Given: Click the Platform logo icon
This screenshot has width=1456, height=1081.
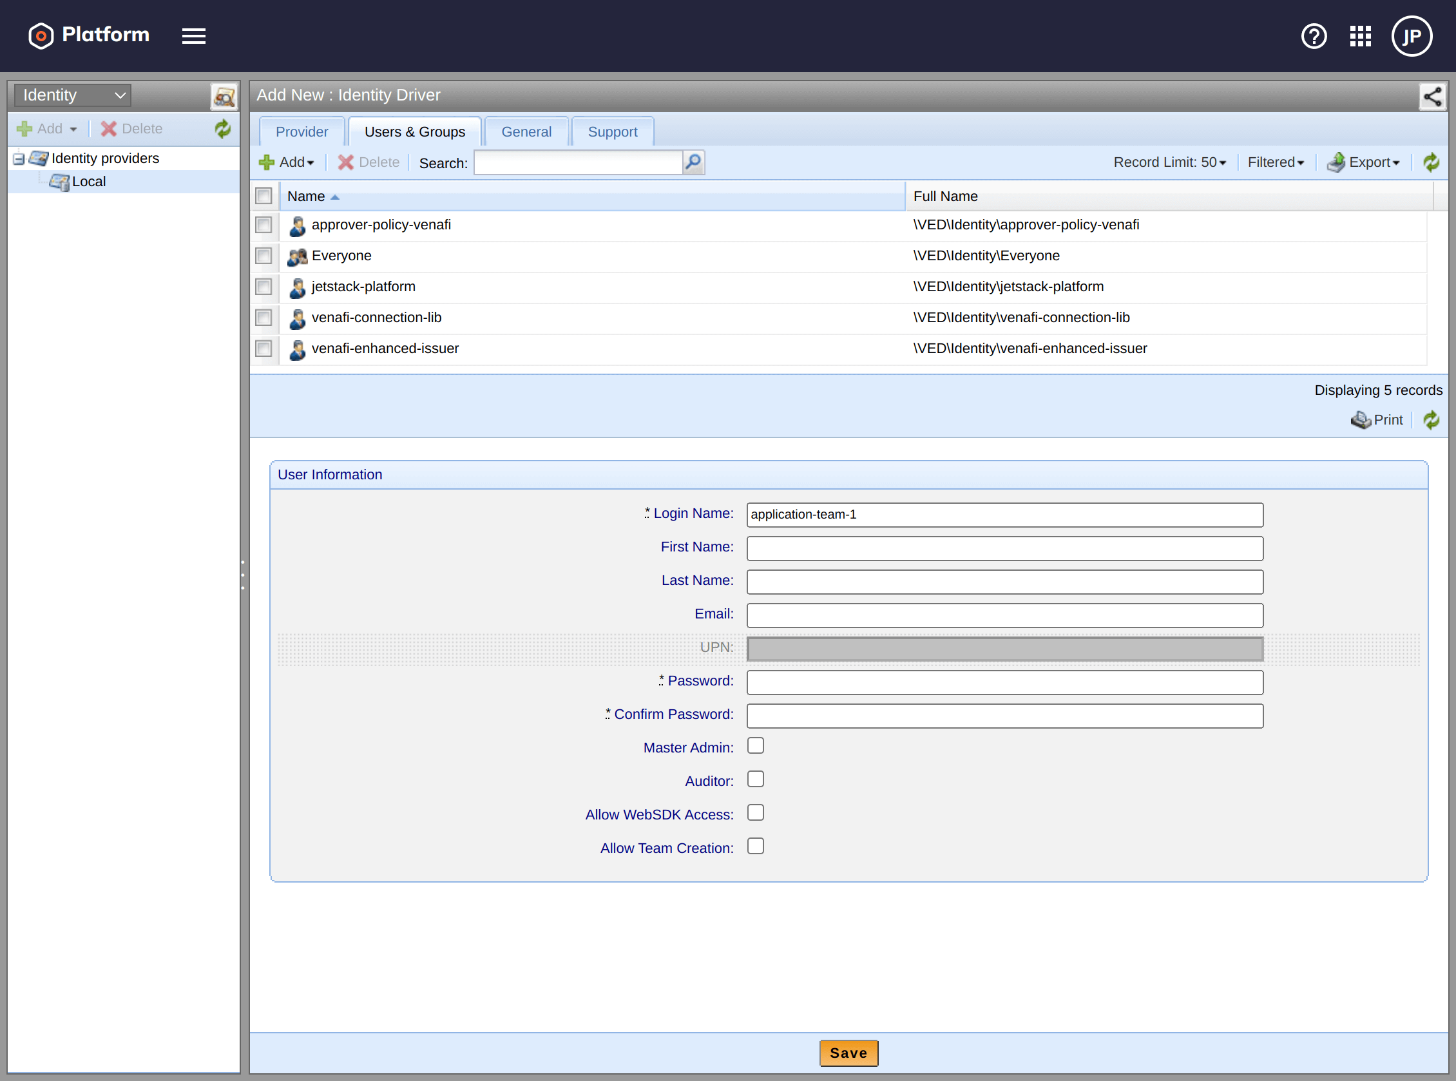Looking at the screenshot, I should (x=41, y=35).
